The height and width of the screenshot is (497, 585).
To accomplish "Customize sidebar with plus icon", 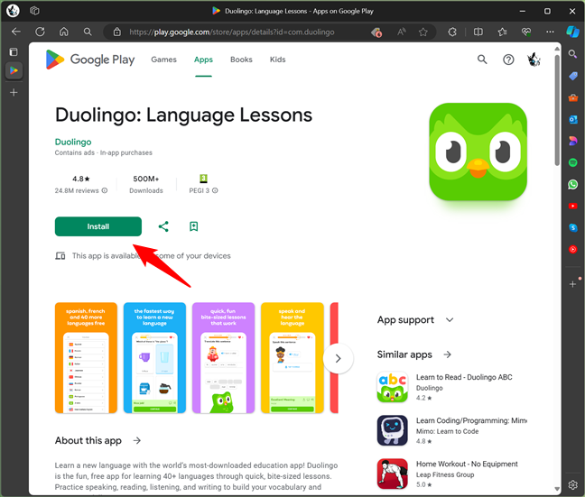I will point(572,284).
